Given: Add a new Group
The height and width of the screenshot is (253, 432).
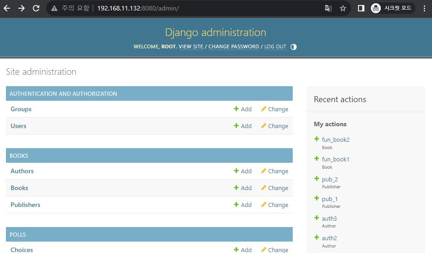Looking at the screenshot, I should [x=243, y=109].
